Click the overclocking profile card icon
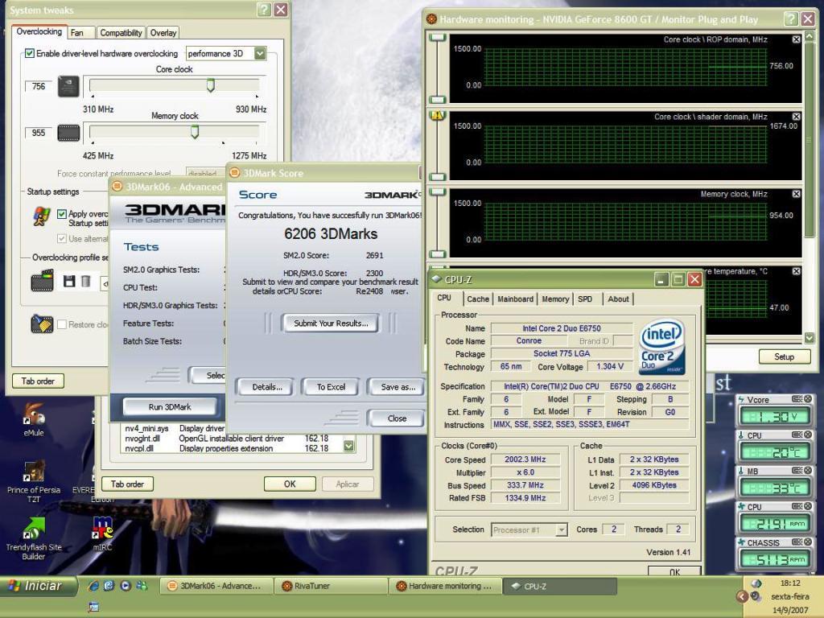The height and width of the screenshot is (618, 824). pyautogui.click(x=42, y=280)
